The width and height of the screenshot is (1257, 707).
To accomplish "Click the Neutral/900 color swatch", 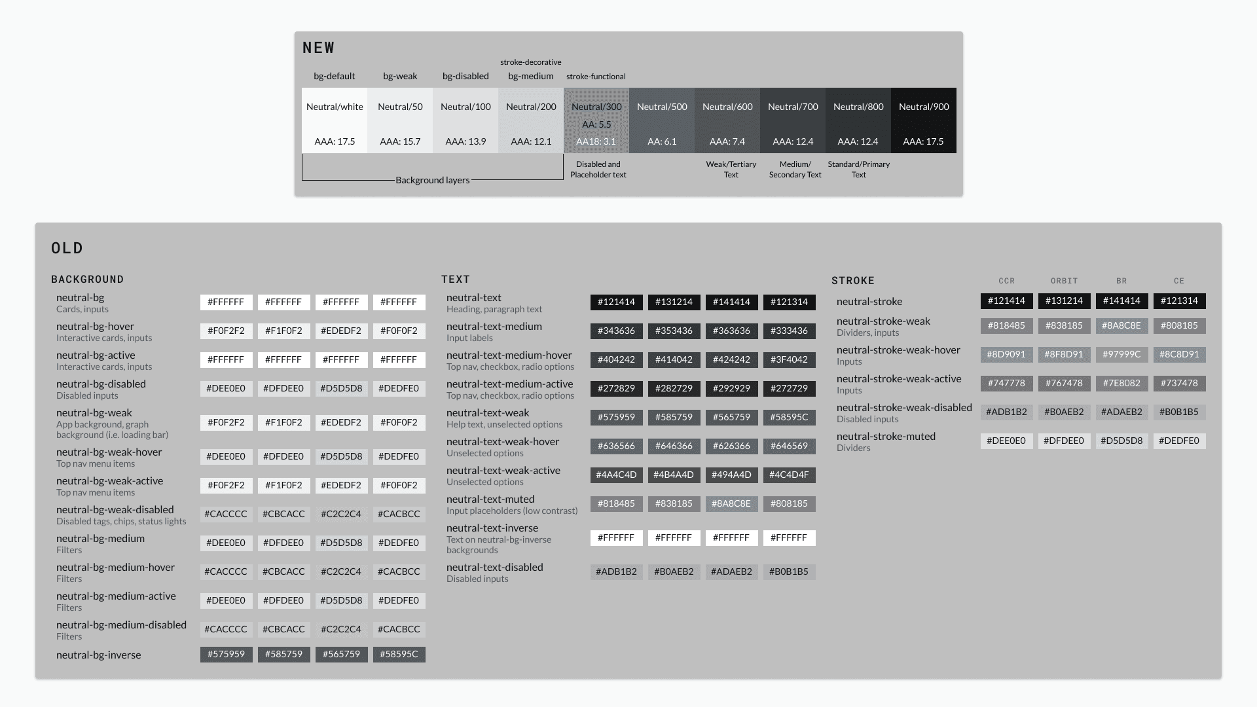I will [924, 120].
